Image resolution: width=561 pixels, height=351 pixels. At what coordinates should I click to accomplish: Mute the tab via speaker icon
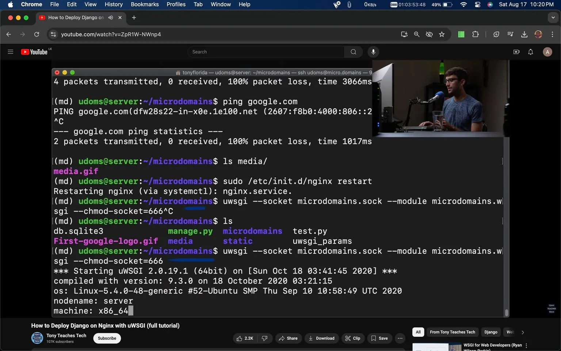coord(111,18)
